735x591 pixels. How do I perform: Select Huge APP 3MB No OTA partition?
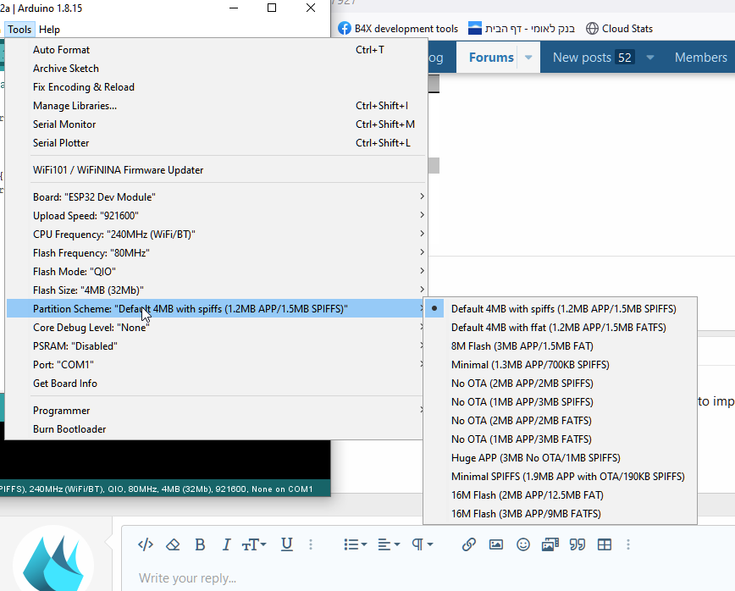coord(561,458)
